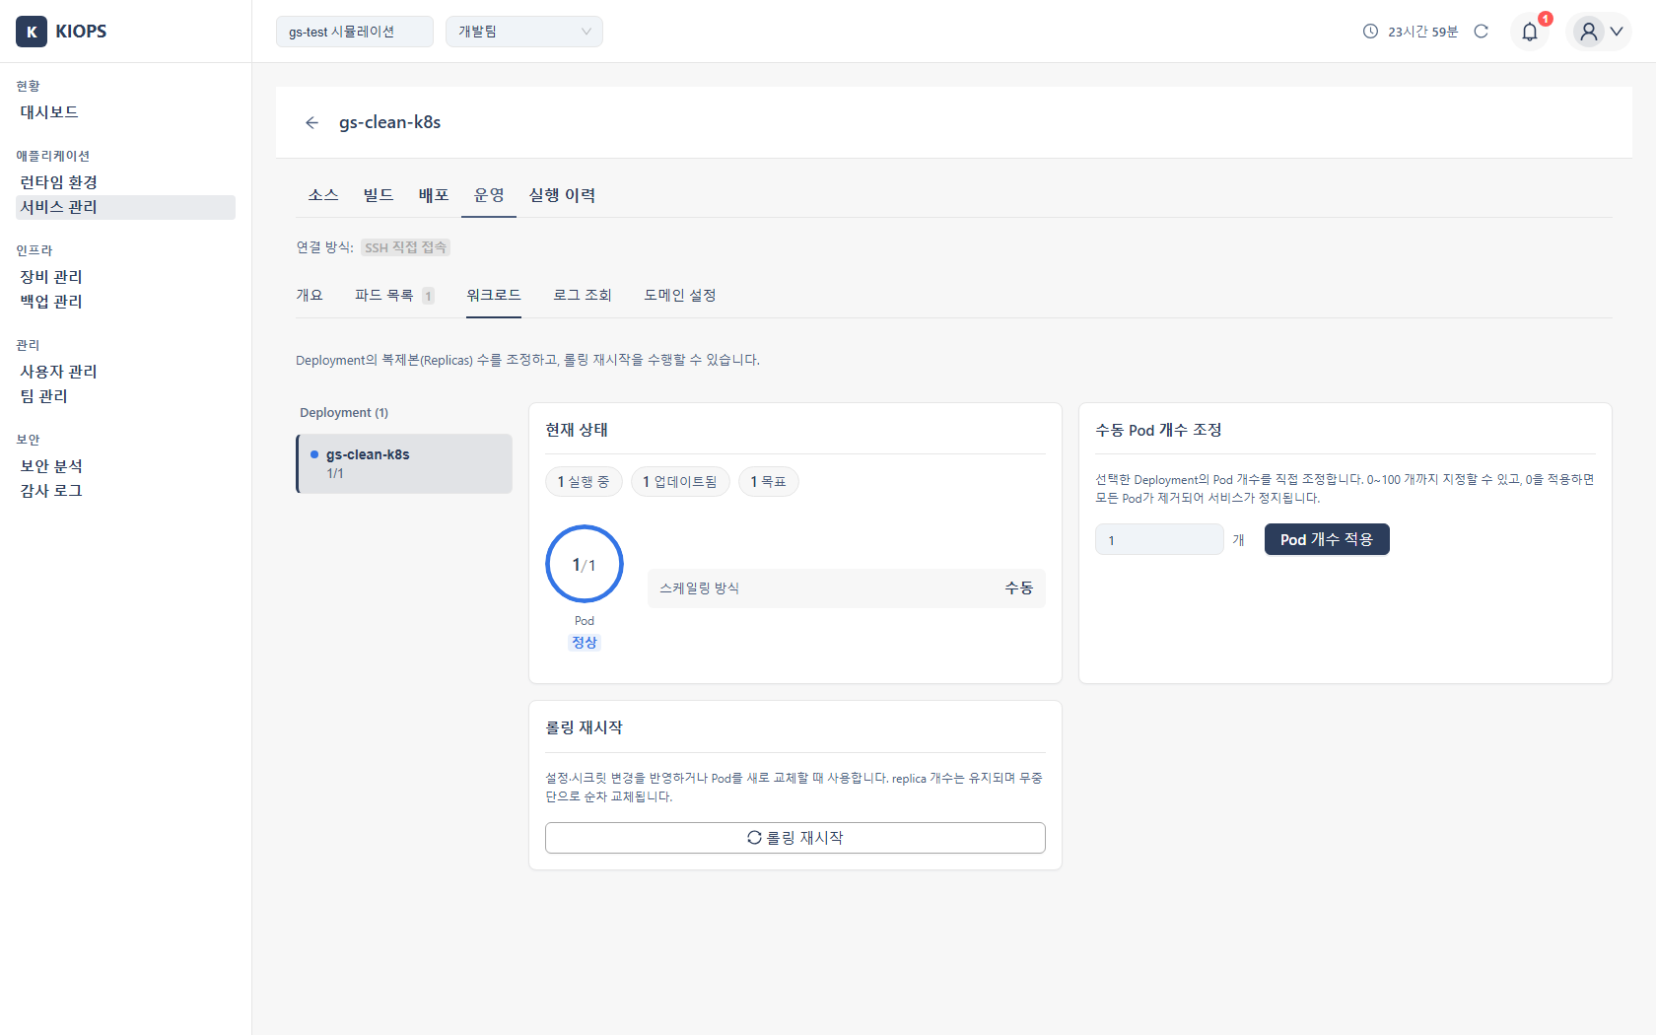Screen dimensions: 1656x1035
Task: Click the 1/1 Pod circular progress indicator
Action: [x=585, y=564]
